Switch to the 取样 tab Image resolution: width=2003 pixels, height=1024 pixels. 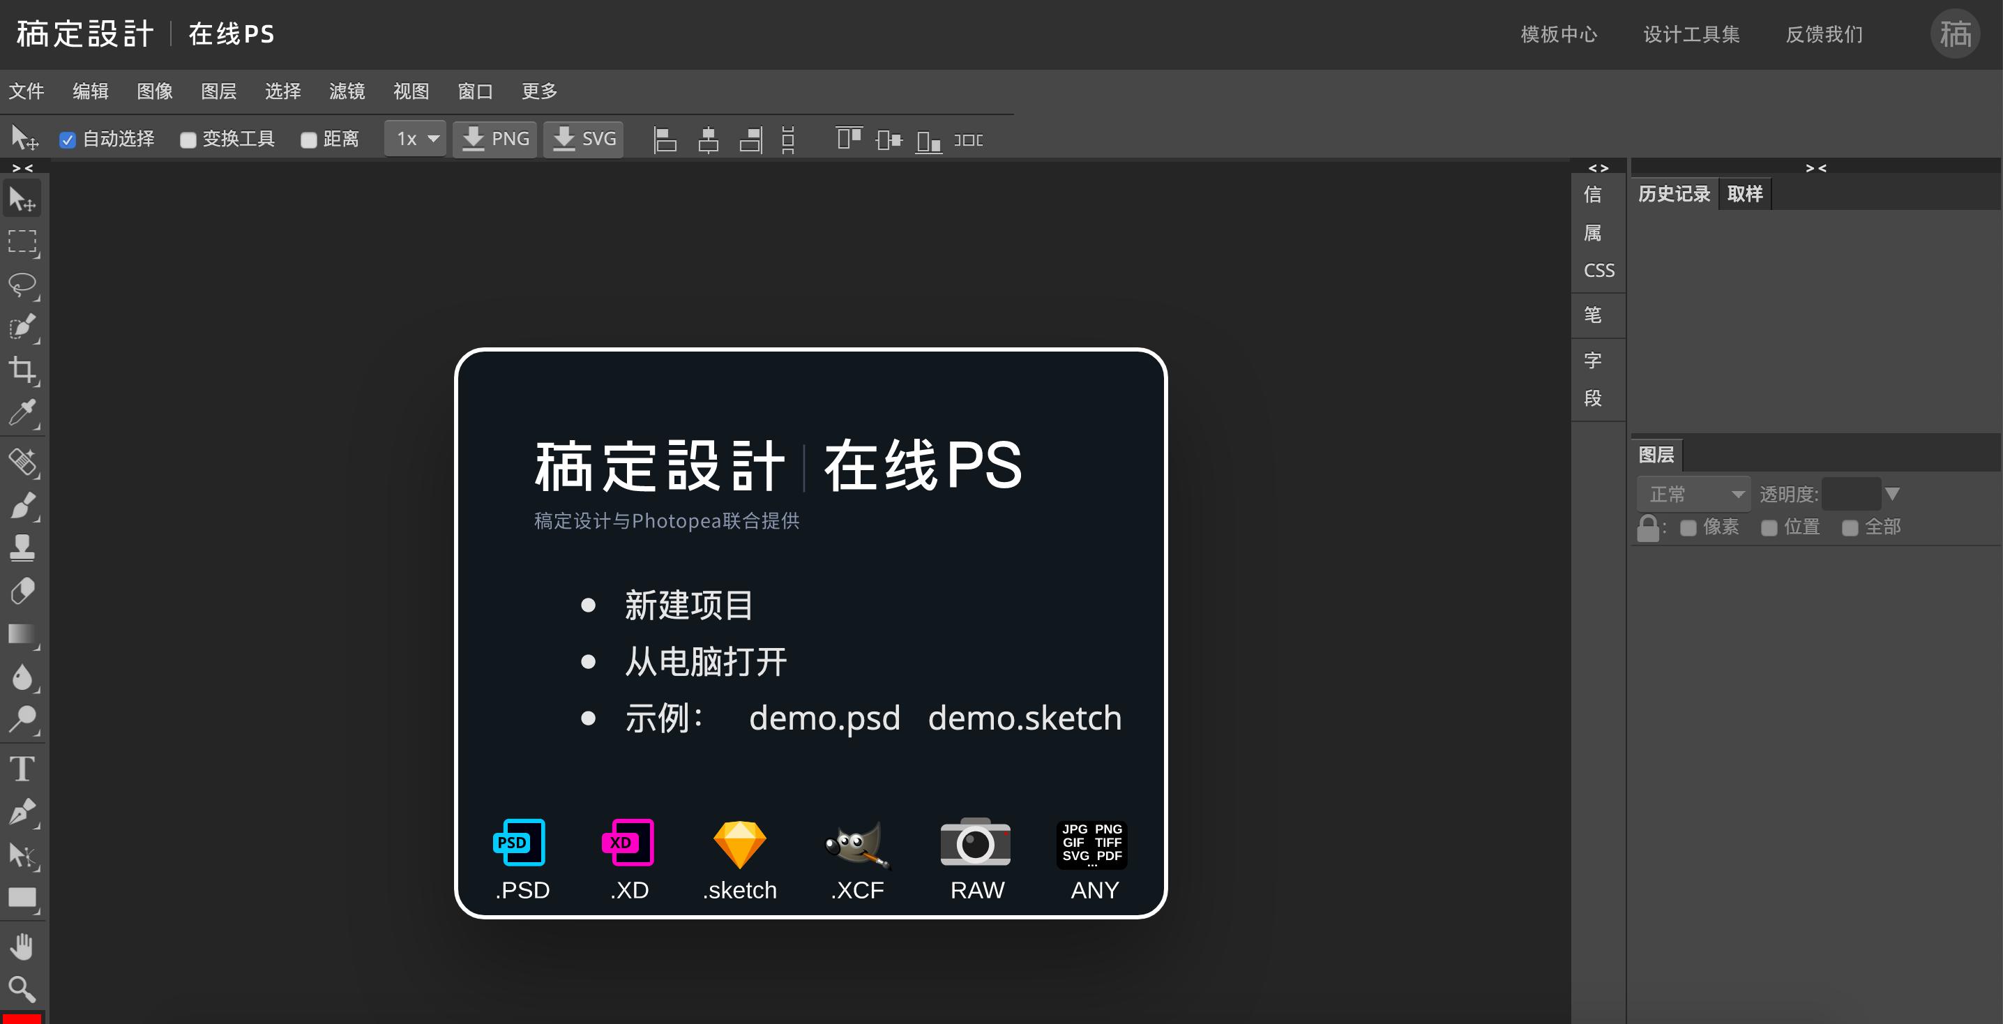(x=1744, y=194)
